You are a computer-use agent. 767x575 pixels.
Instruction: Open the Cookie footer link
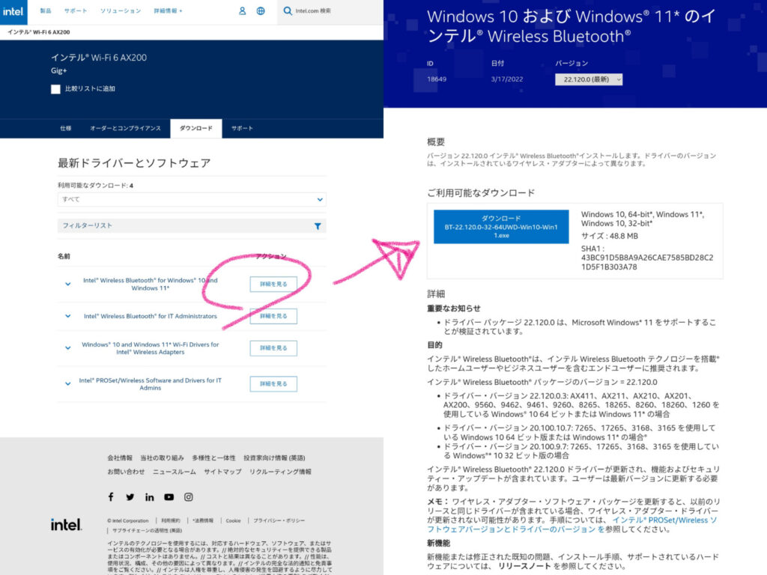[x=234, y=521]
